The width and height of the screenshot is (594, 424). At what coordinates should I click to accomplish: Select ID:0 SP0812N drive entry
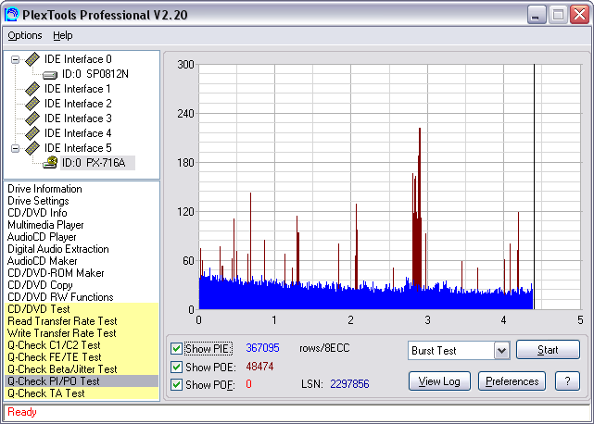point(95,74)
